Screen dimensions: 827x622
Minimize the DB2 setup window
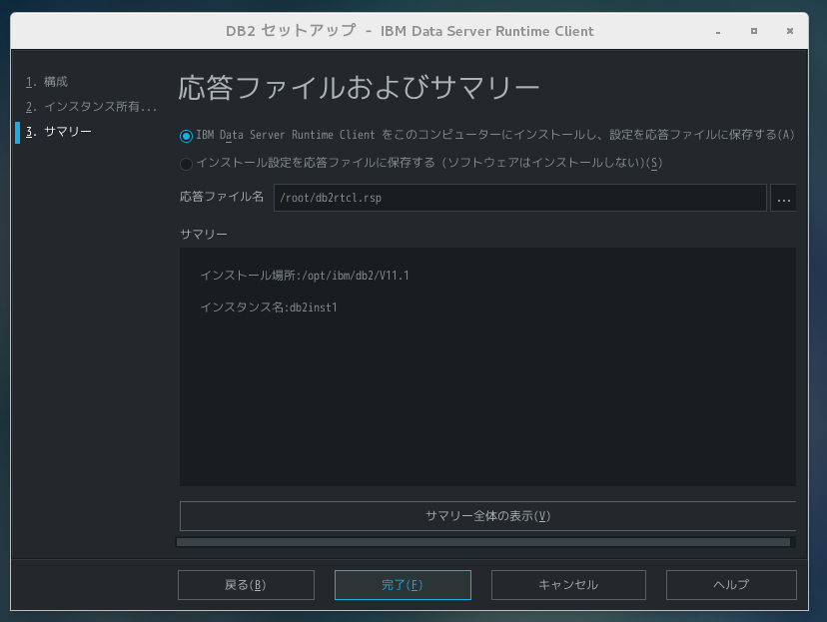click(x=717, y=31)
